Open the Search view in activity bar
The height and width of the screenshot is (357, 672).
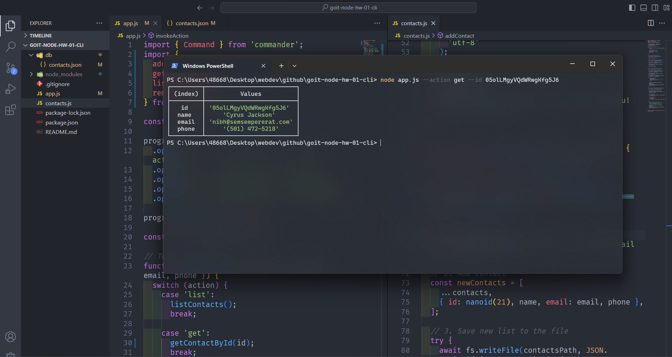[10, 47]
